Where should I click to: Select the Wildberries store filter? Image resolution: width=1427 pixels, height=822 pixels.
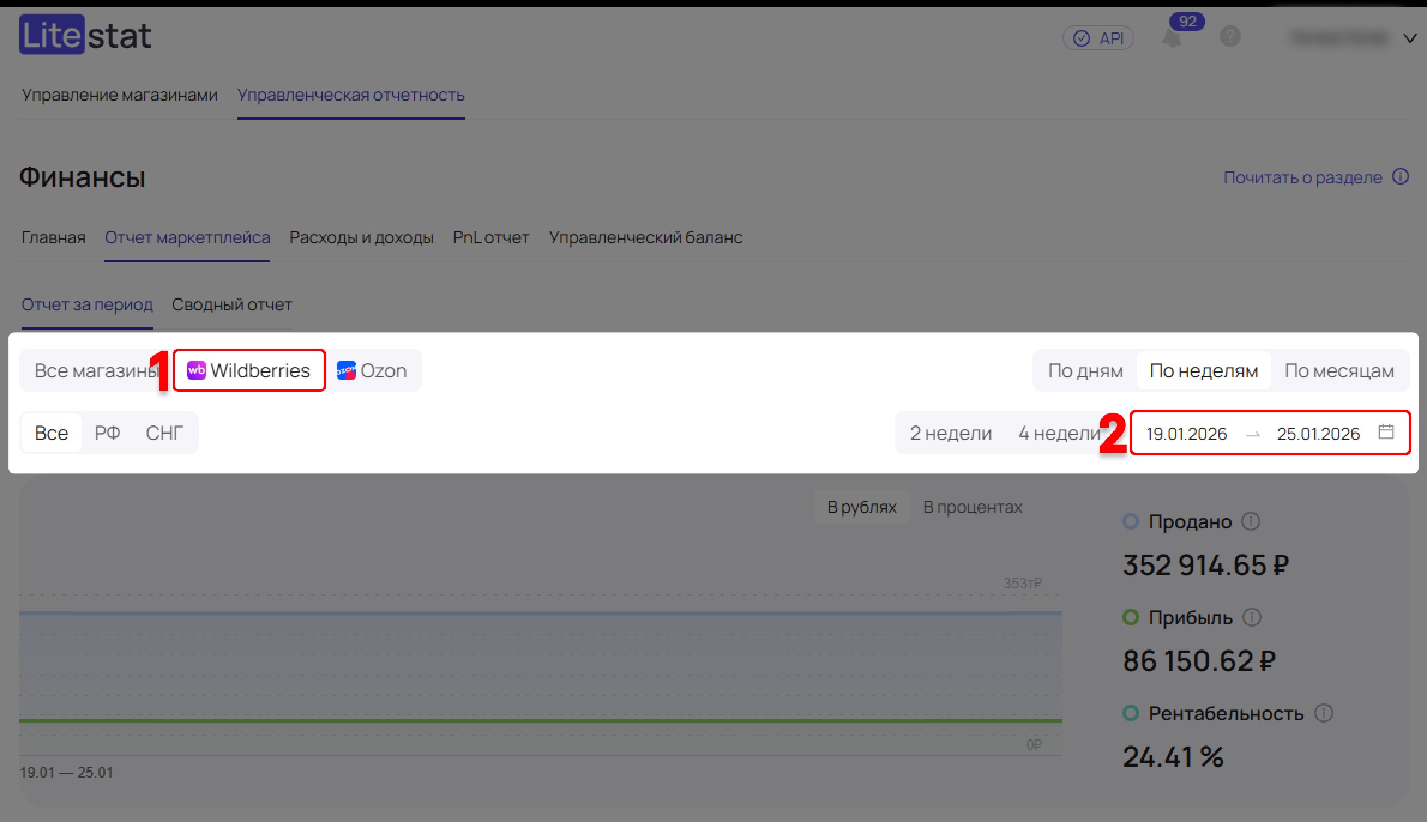coord(249,371)
